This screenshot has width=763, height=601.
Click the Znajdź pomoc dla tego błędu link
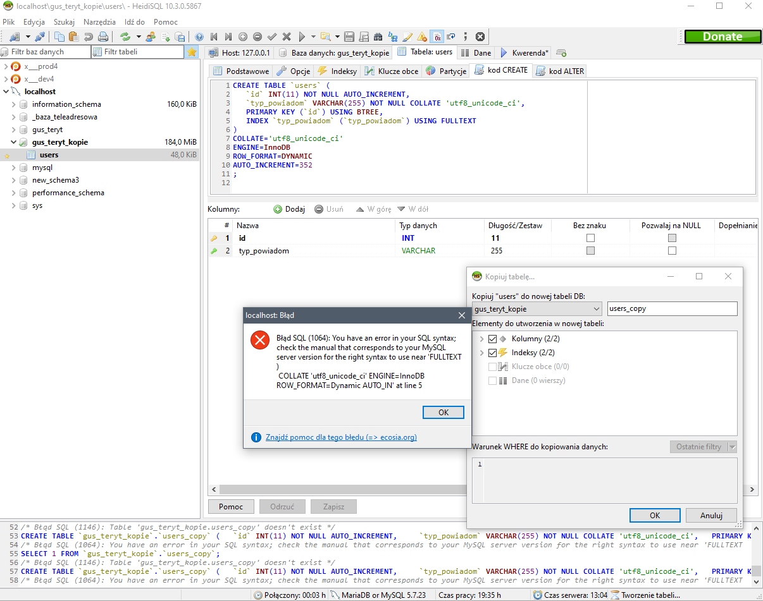(341, 437)
